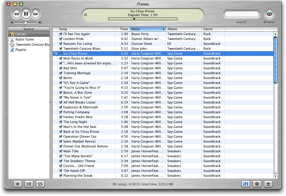This screenshot has height=196, width=286.
Task: Click now-playing speaker icon beside Su-Chou Prison
Action: coord(55,53)
